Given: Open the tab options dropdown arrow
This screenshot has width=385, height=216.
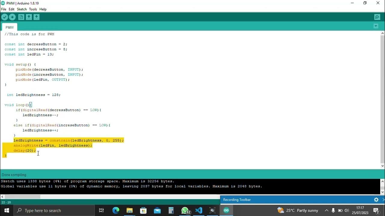Looking at the screenshot, I should [376, 26].
